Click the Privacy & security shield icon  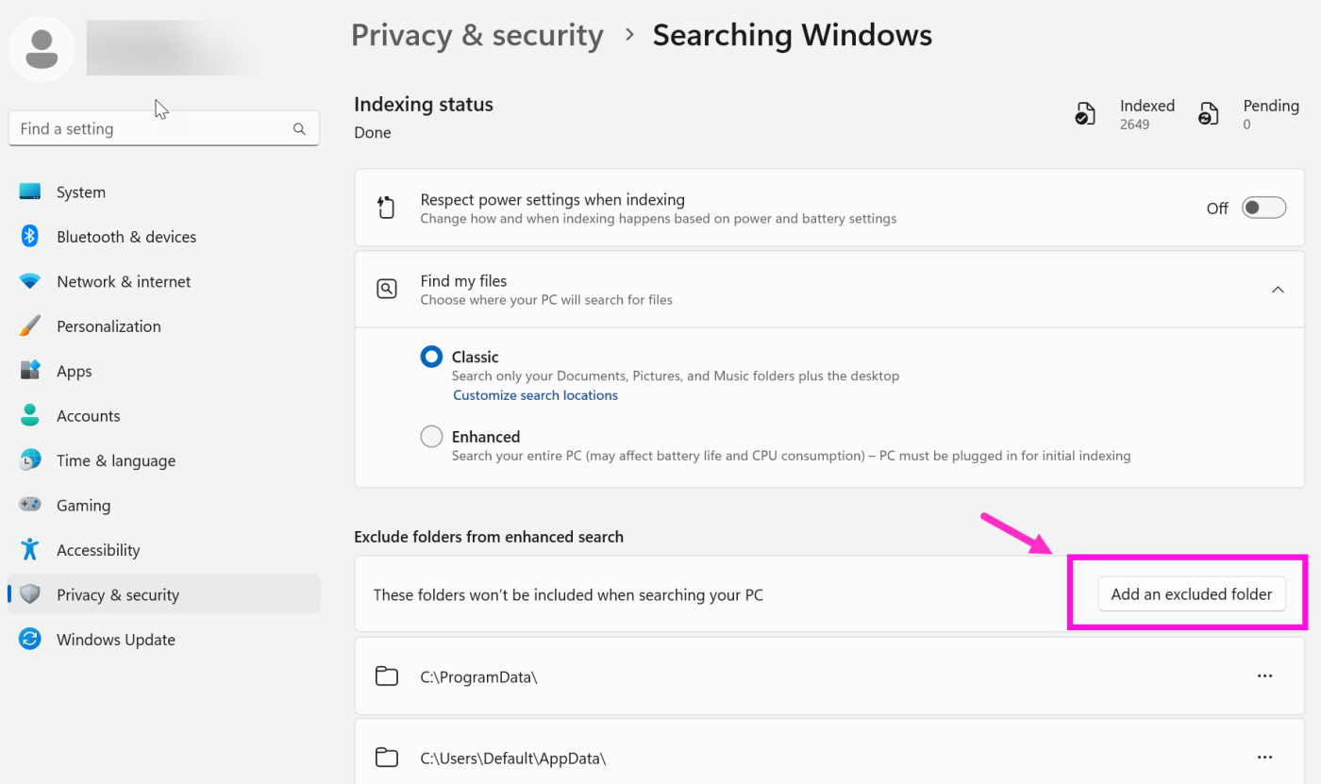tap(30, 594)
